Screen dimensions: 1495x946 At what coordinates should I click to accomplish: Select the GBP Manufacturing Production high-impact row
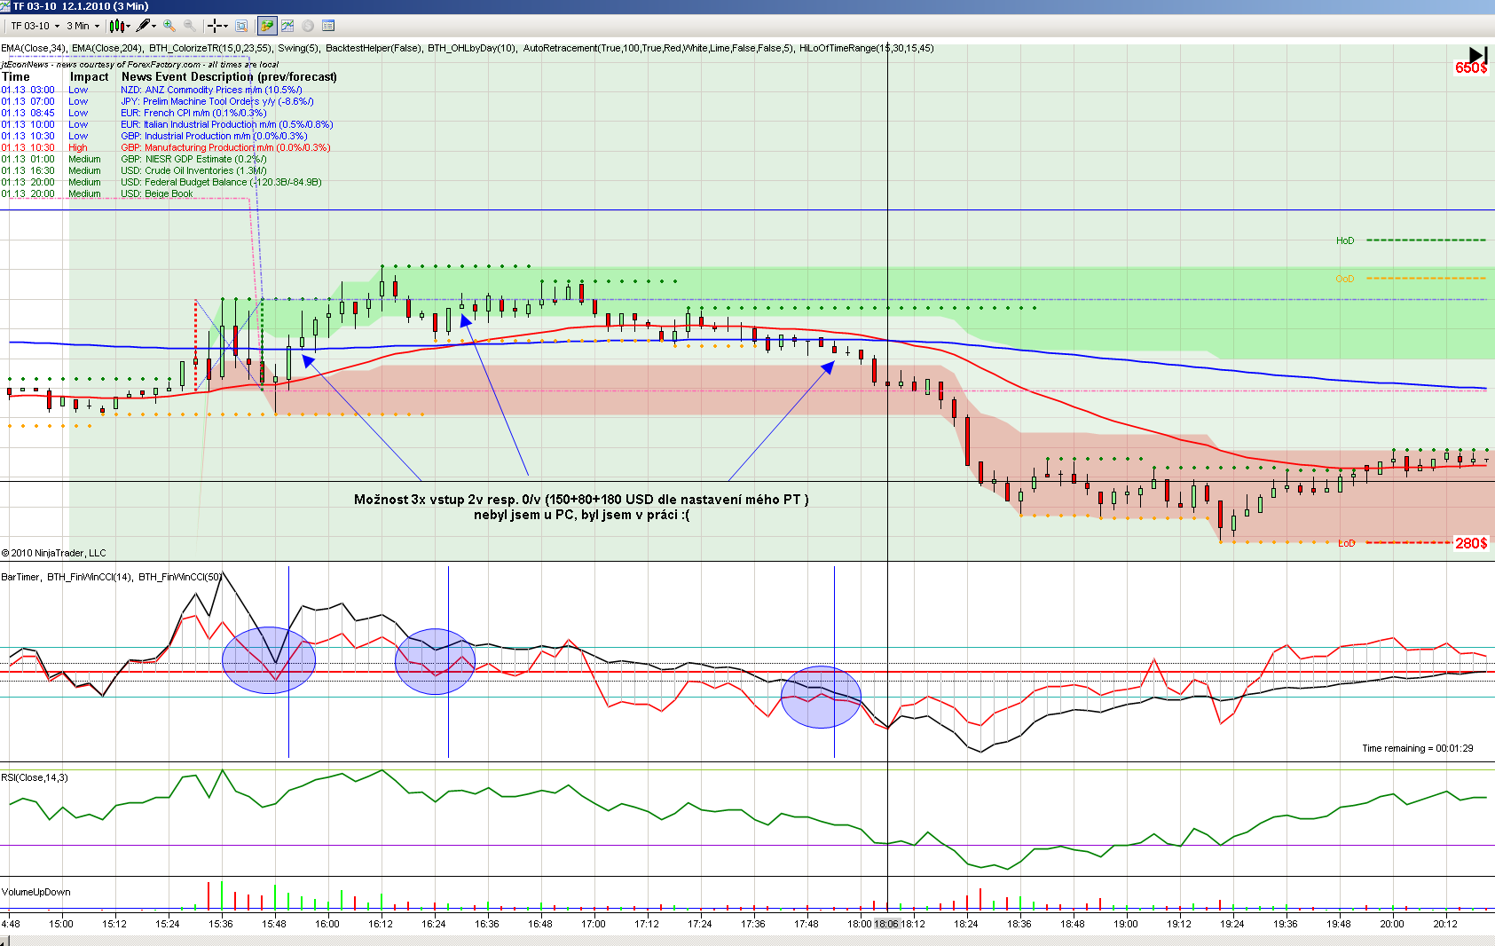166,147
